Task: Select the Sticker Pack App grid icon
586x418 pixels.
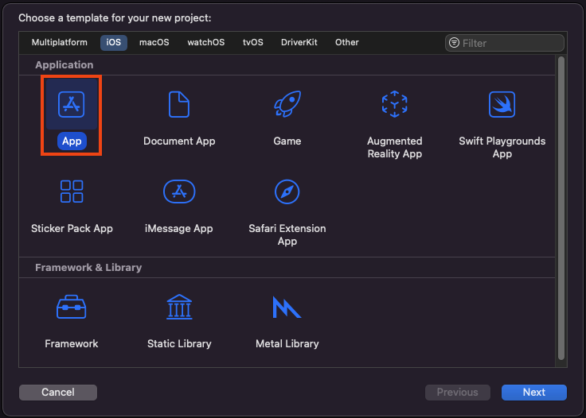Action: [x=72, y=192]
